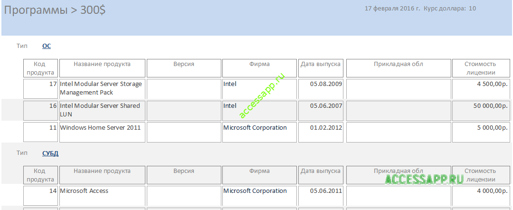Click license cost "50 000,00р."
The image size is (513, 210).
(x=481, y=111)
